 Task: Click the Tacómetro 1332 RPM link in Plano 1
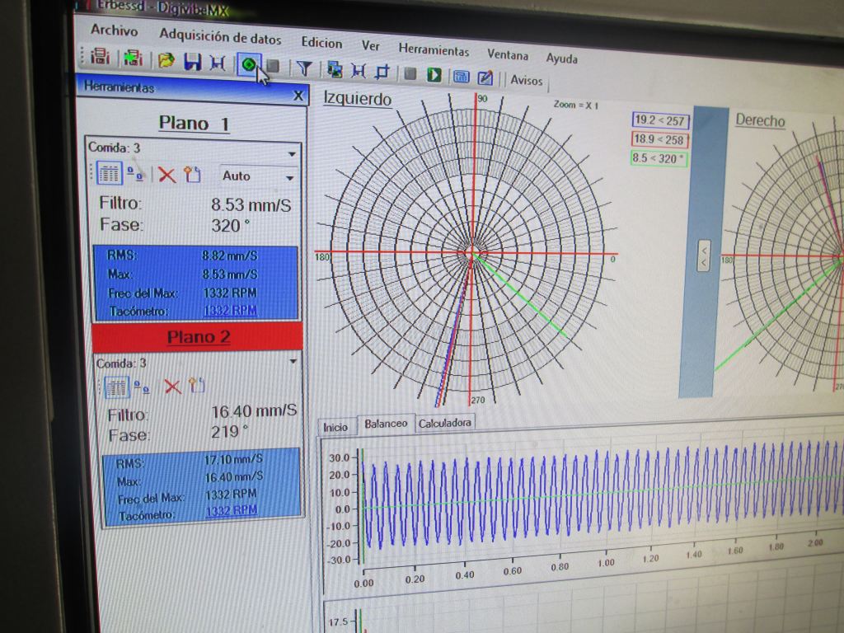click(229, 311)
